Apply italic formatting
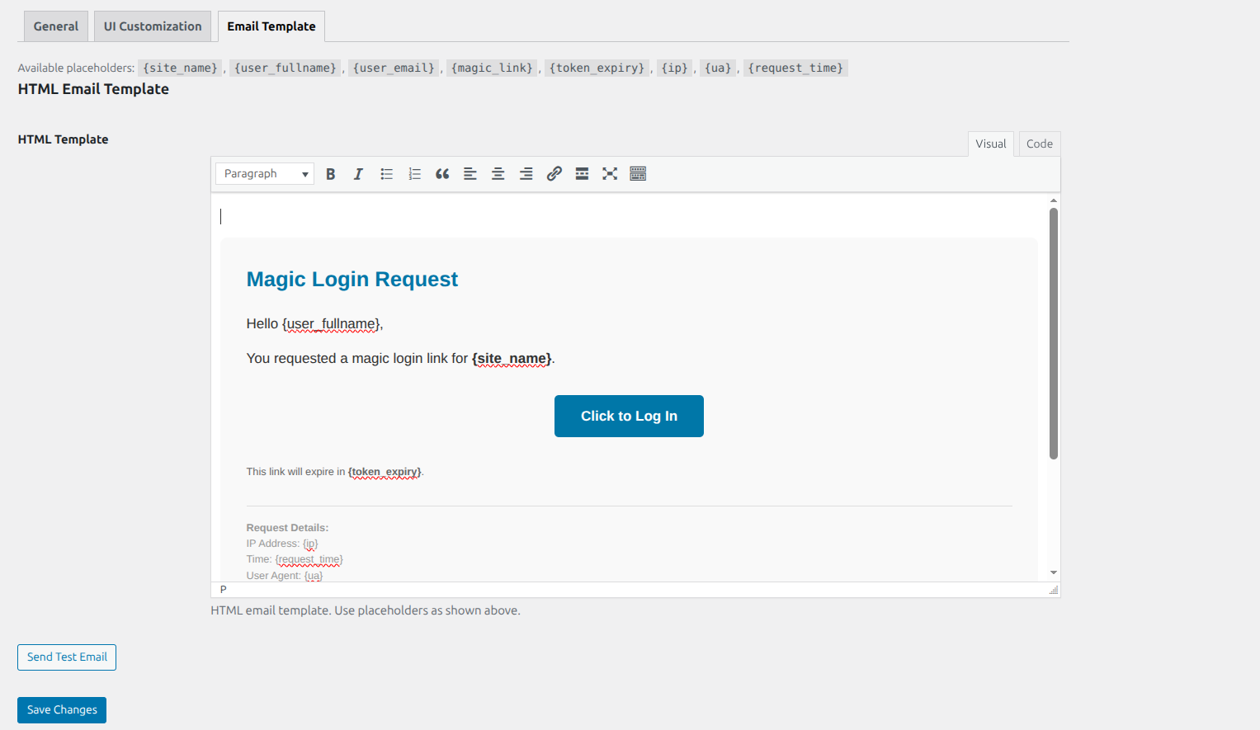 point(358,173)
